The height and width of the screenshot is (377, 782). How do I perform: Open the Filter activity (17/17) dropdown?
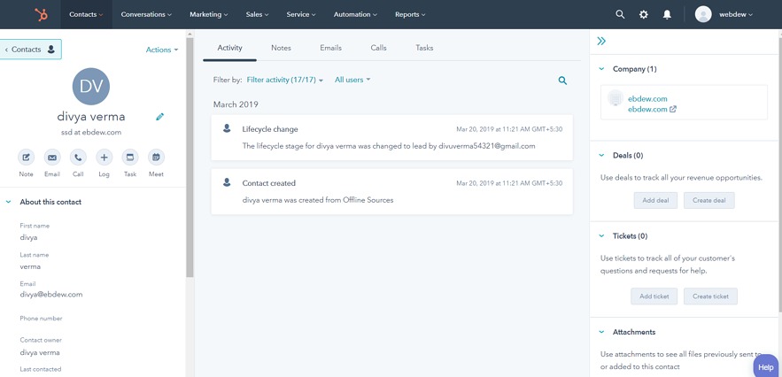click(284, 80)
